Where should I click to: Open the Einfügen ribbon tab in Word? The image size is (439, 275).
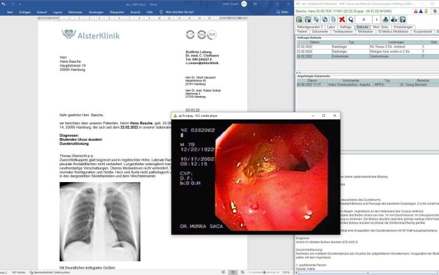tap(25, 11)
